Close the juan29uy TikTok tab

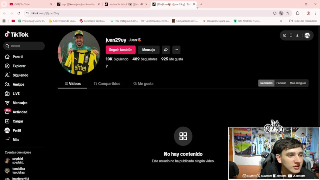tap(194, 4)
